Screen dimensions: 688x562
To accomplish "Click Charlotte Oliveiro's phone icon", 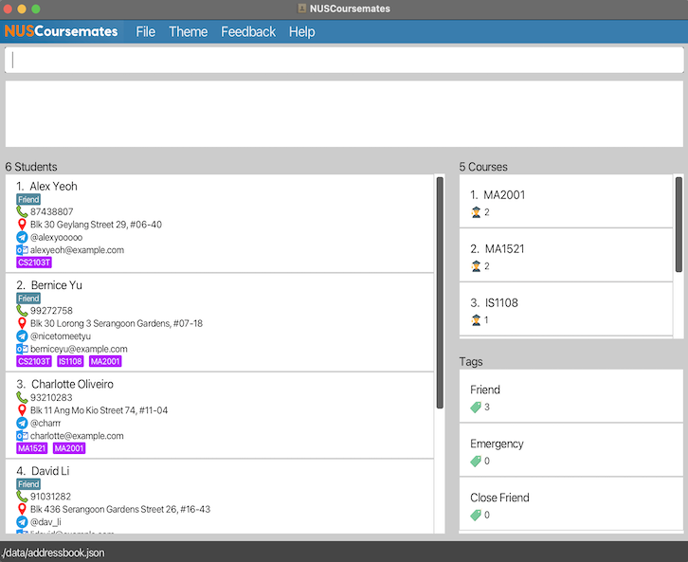I will [22, 397].
